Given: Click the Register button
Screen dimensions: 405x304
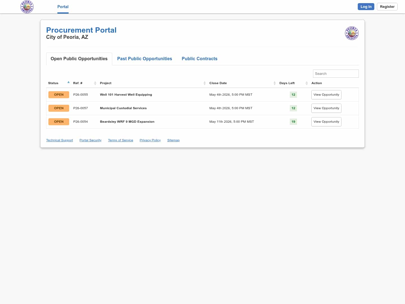Looking at the screenshot, I should point(387,7).
